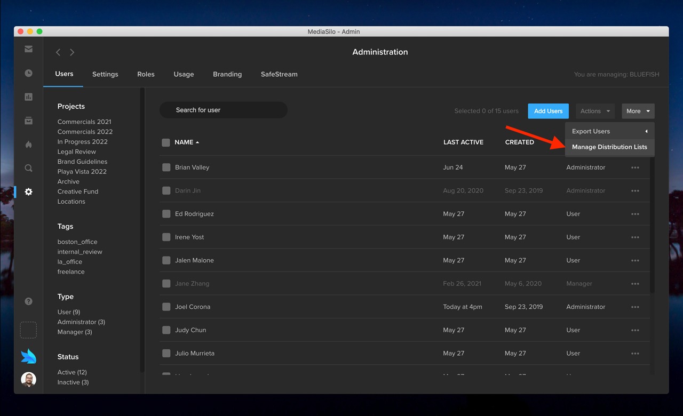The width and height of the screenshot is (683, 416).
Task: Check the box next to Judy Chun
Action: 166,330
